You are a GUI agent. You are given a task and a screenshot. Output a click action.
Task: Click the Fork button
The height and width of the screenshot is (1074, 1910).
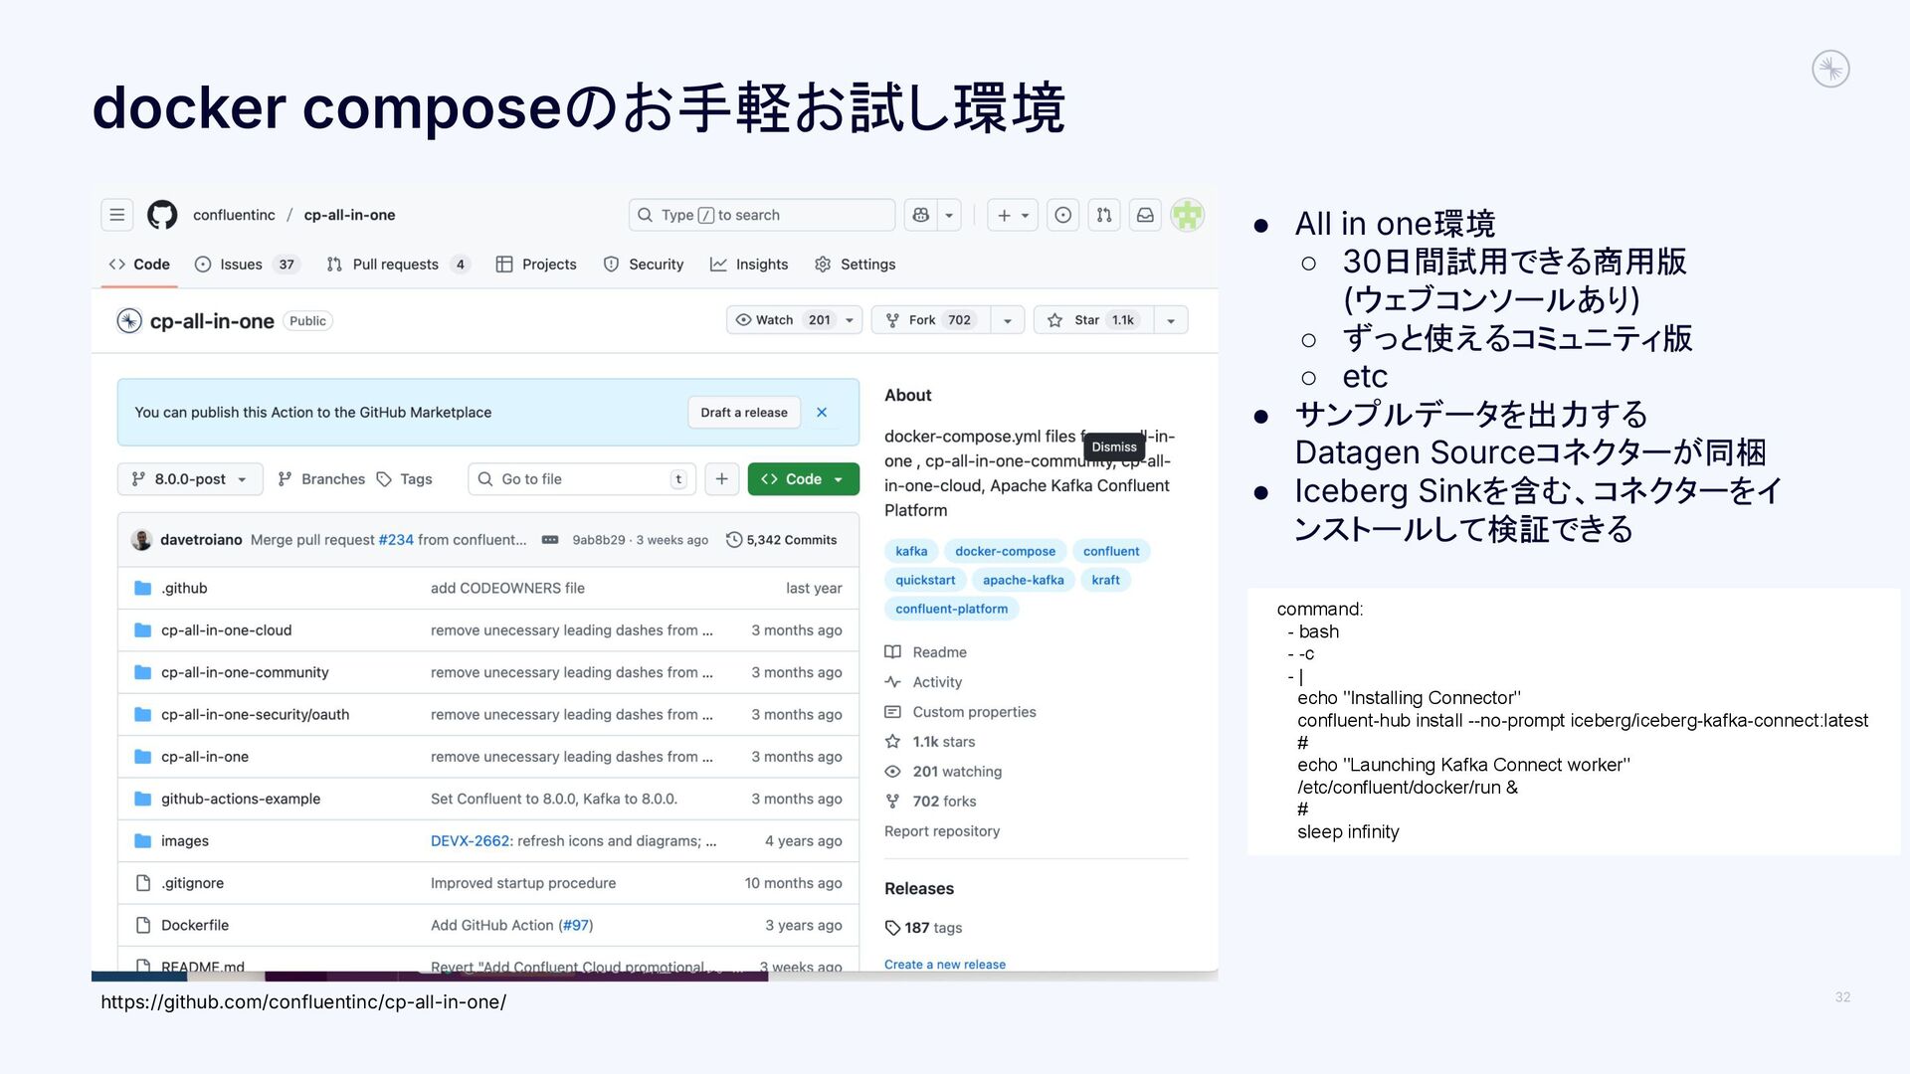pos(930,320)
